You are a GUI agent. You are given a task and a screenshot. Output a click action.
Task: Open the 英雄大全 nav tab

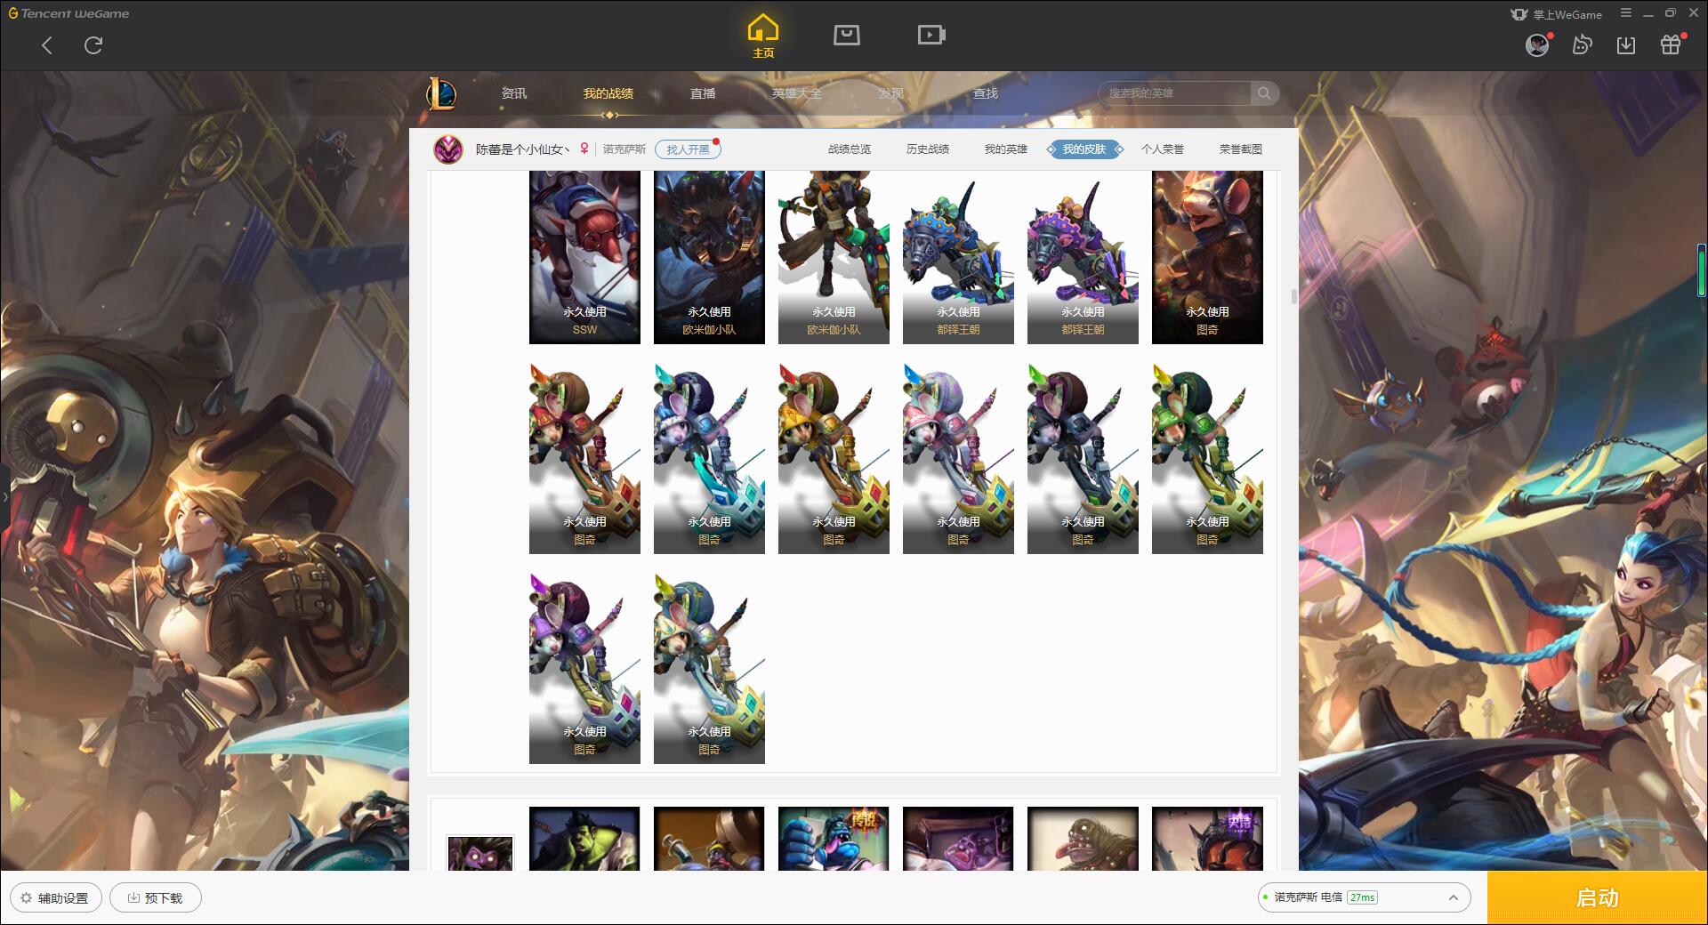pyautogui.click(x=797, y=93)
